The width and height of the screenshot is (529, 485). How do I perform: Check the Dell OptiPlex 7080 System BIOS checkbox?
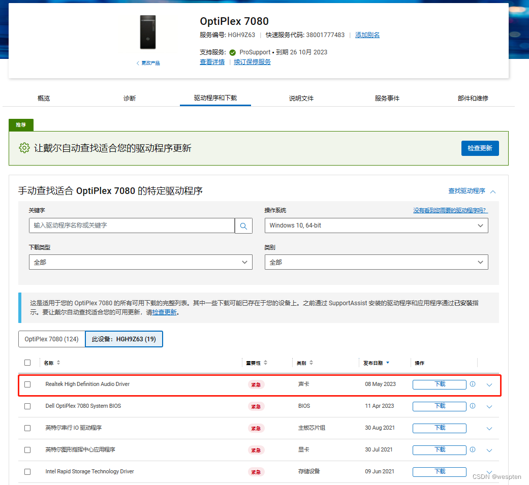pyautogui.click(x=27, y=406)
